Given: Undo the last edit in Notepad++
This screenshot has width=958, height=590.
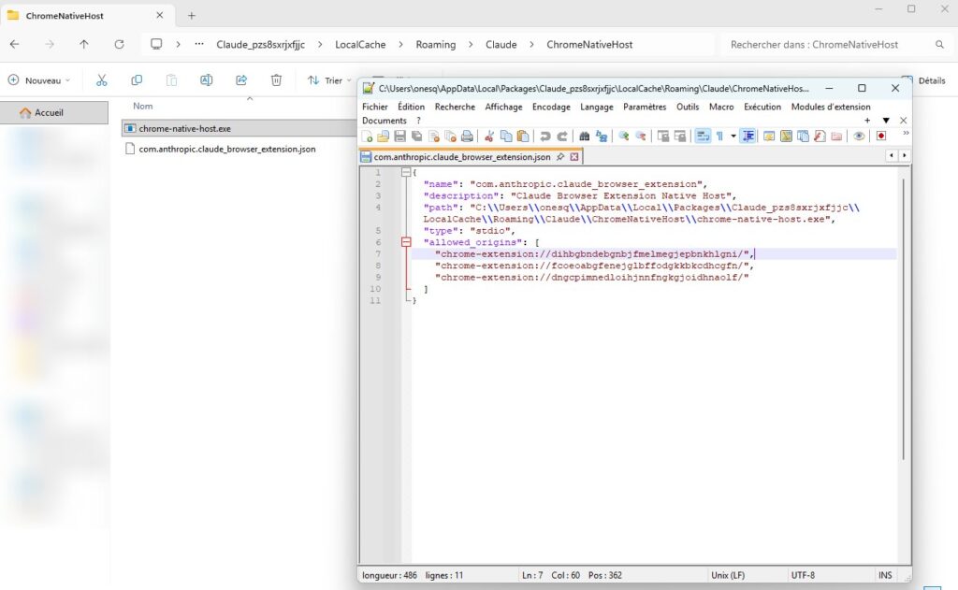Looking at the screenshot, I should point(545,137).
